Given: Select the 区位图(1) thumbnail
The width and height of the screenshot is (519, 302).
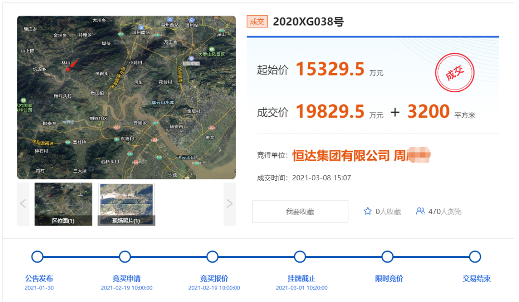Looking at the screenshot, I should 63,204.
